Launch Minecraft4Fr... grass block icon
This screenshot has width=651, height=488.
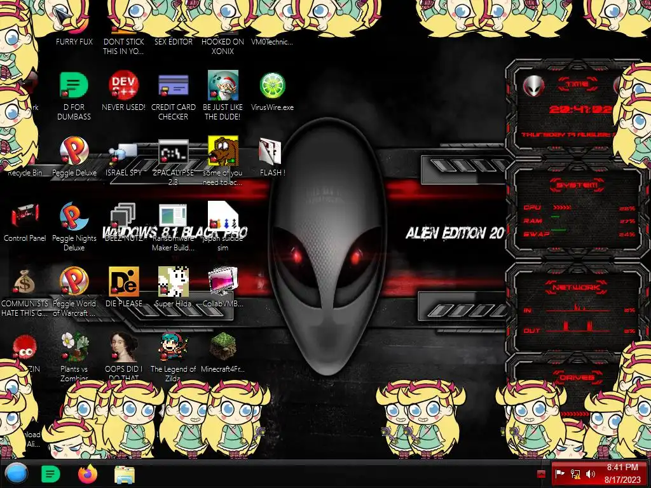[223, 346]
